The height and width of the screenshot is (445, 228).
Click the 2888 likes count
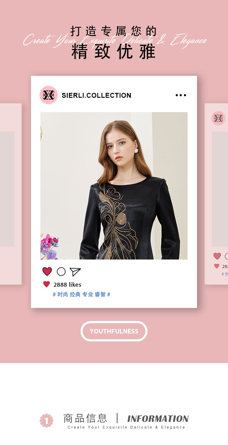click(x=67, y=284)
